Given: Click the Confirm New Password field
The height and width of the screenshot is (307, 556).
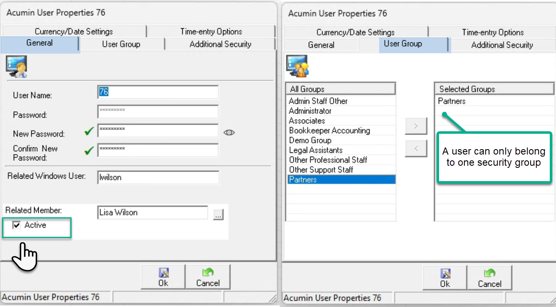Looking at the screenshot, I should click(158, 150).
